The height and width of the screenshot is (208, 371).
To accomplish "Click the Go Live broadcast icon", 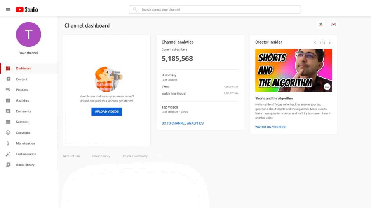I will pos(333,24).
